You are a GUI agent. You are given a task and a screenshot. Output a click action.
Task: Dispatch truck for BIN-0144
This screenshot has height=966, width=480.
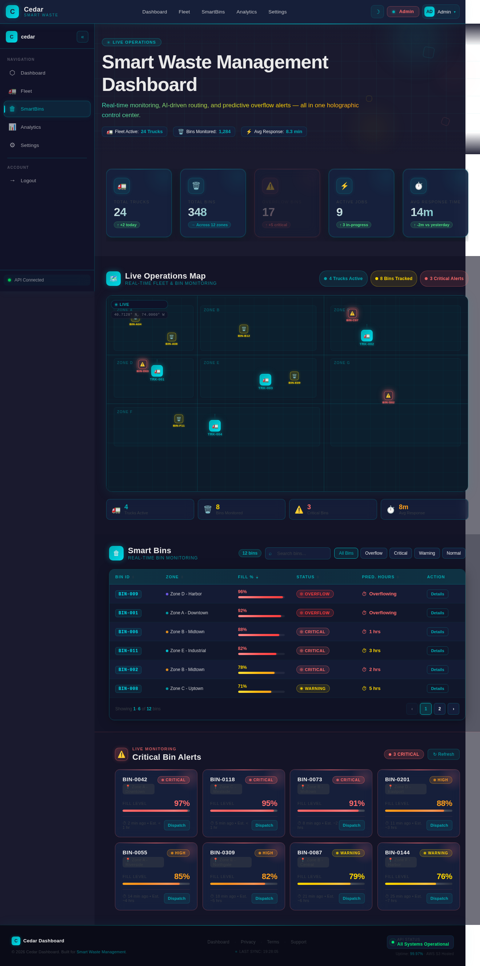(x=439, y=898)
